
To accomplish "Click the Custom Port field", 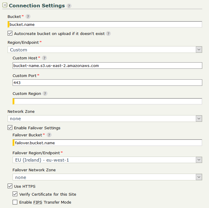I will (107, 83).
